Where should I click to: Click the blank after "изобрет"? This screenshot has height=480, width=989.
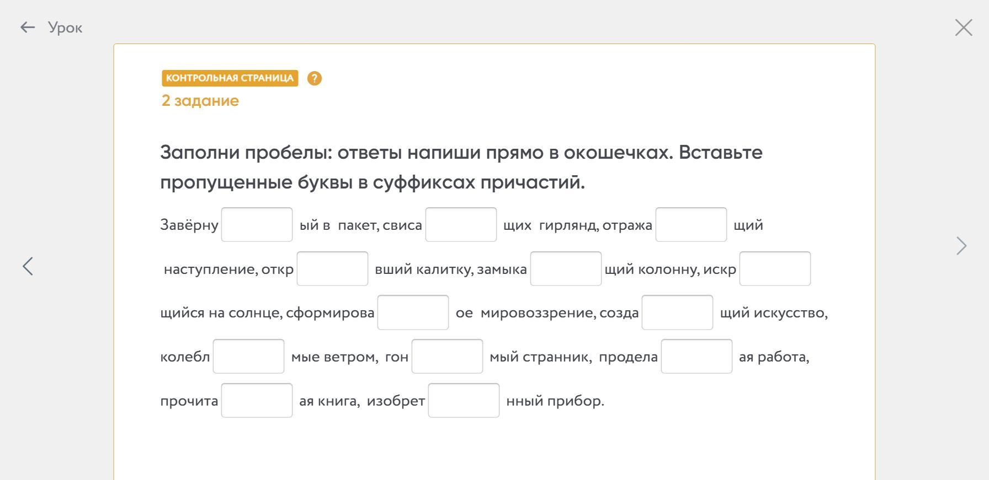pos(464,401)
